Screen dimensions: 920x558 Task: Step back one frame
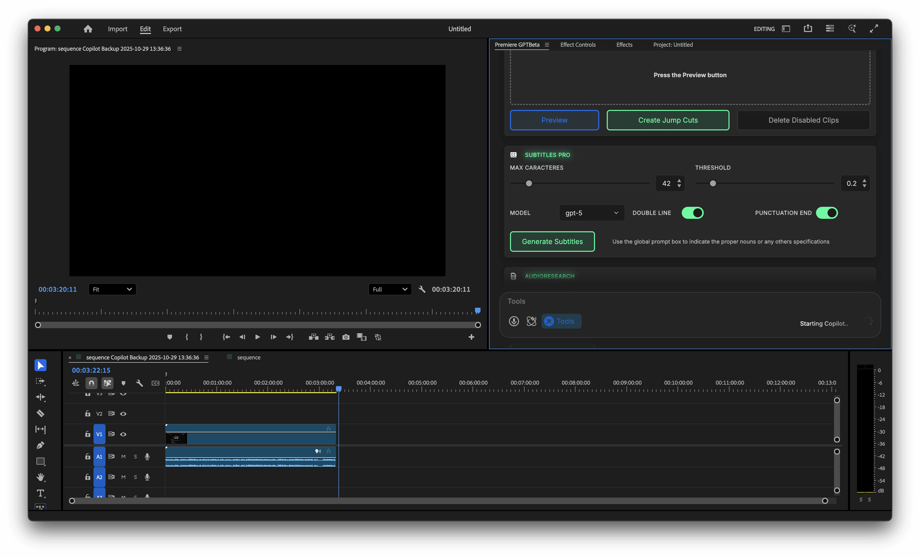[242, 337]
